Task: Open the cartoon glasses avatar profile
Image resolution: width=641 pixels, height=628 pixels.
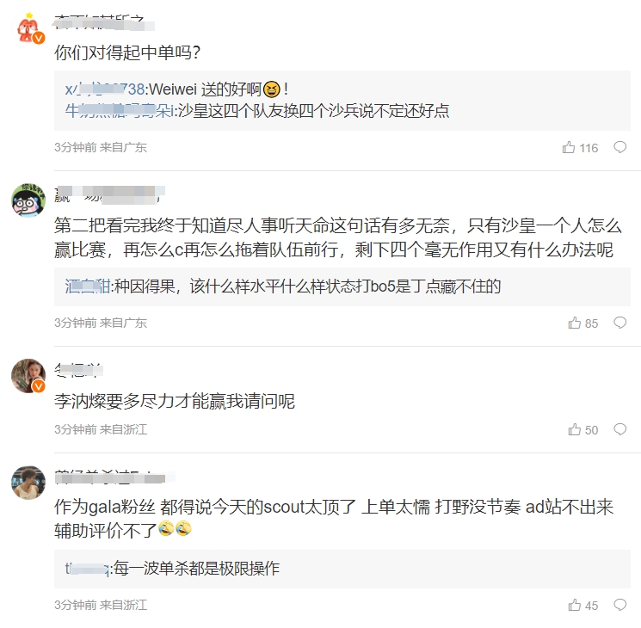Action: click(28, 200)
